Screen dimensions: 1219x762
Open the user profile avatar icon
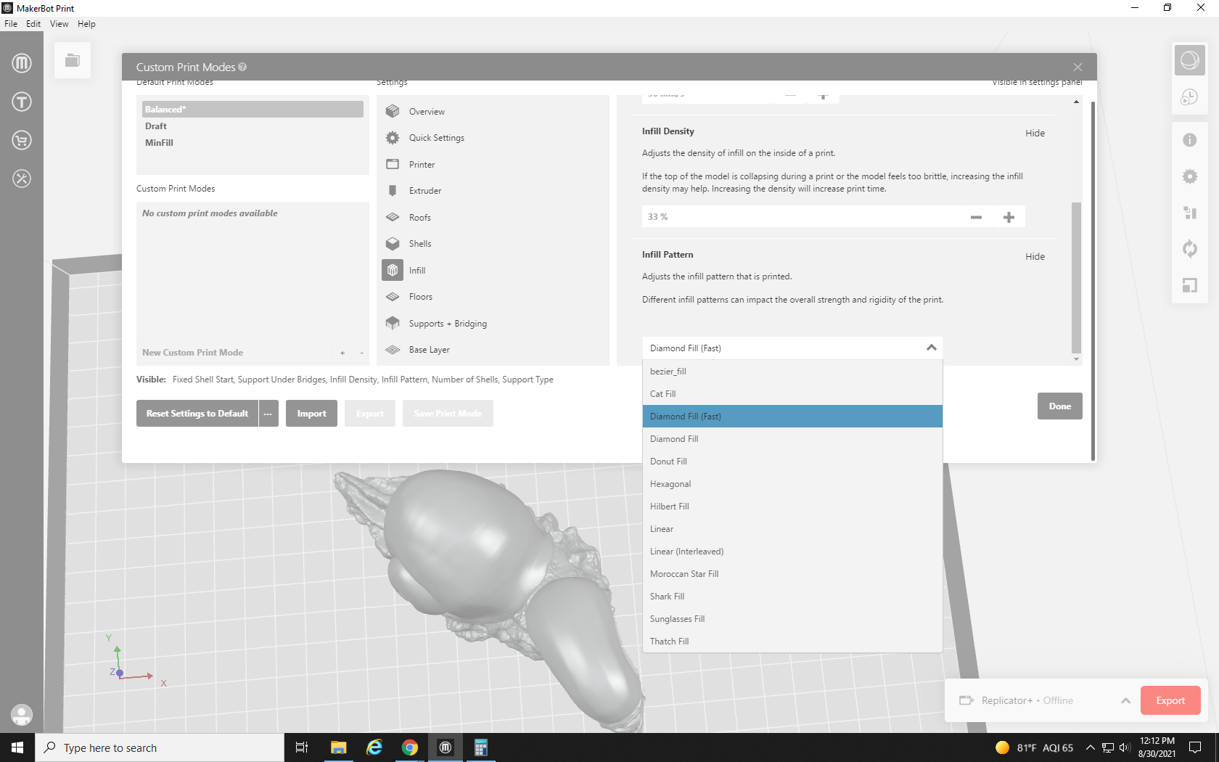(22, 715)
